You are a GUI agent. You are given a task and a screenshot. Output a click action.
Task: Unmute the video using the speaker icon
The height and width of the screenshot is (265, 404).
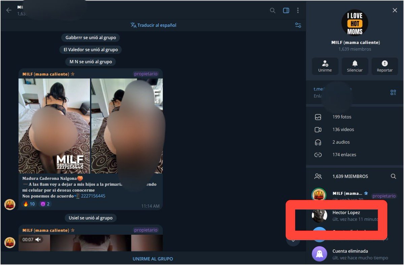click(x=38, y=239)
